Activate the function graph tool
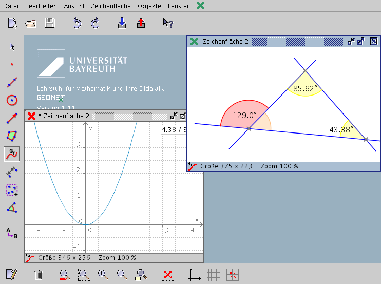 (12, 154)
